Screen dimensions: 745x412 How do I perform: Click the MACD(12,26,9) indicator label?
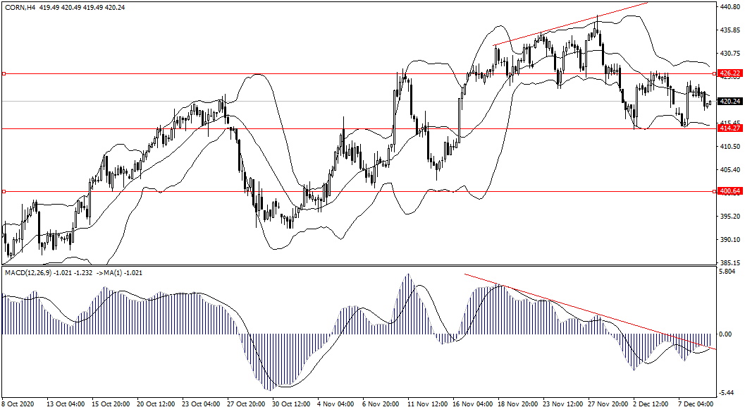click(x=30, y=273)
